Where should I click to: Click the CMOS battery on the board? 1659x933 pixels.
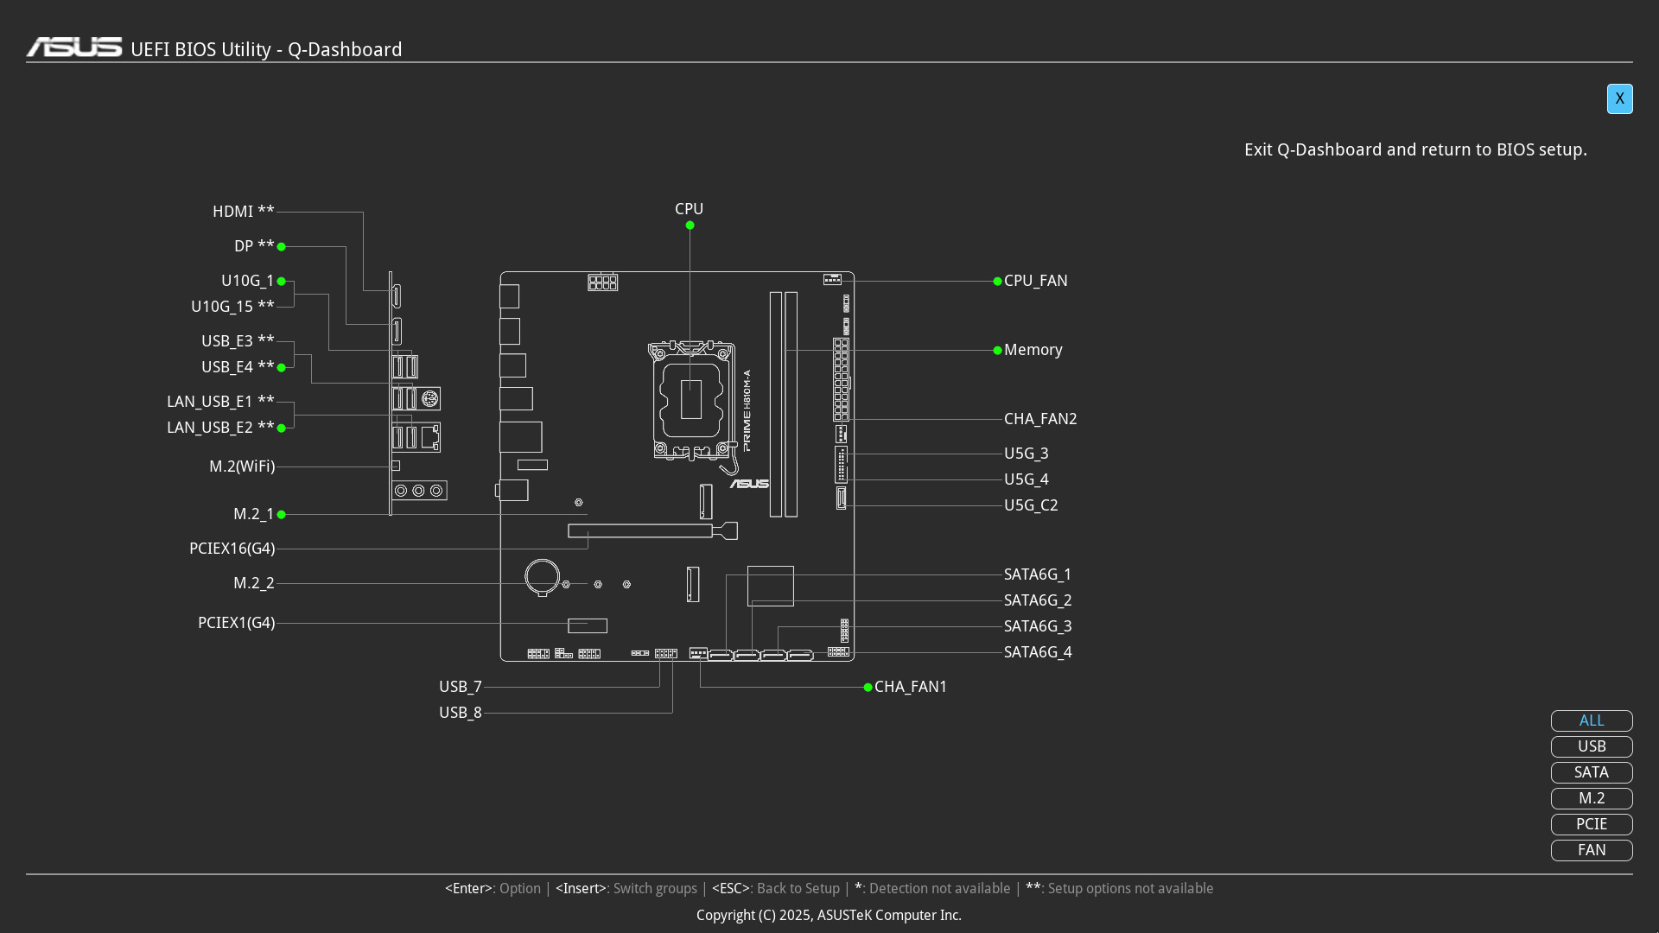click(543, 576)
